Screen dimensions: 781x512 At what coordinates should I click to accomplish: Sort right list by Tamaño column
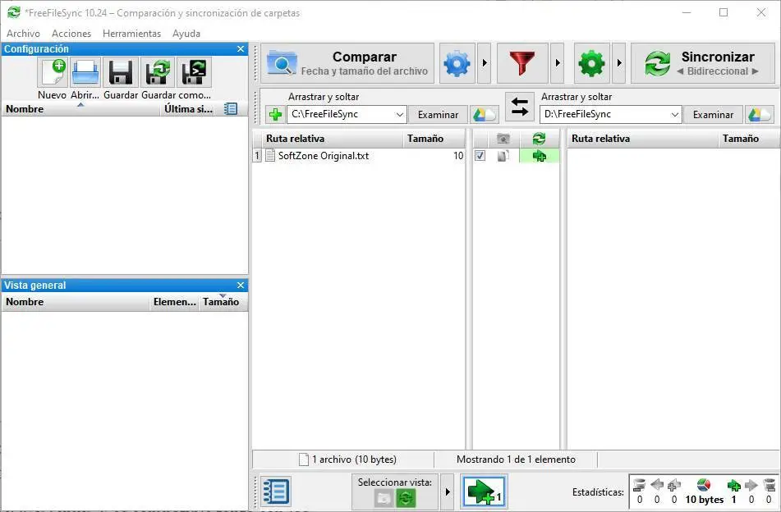pos(749,139)
